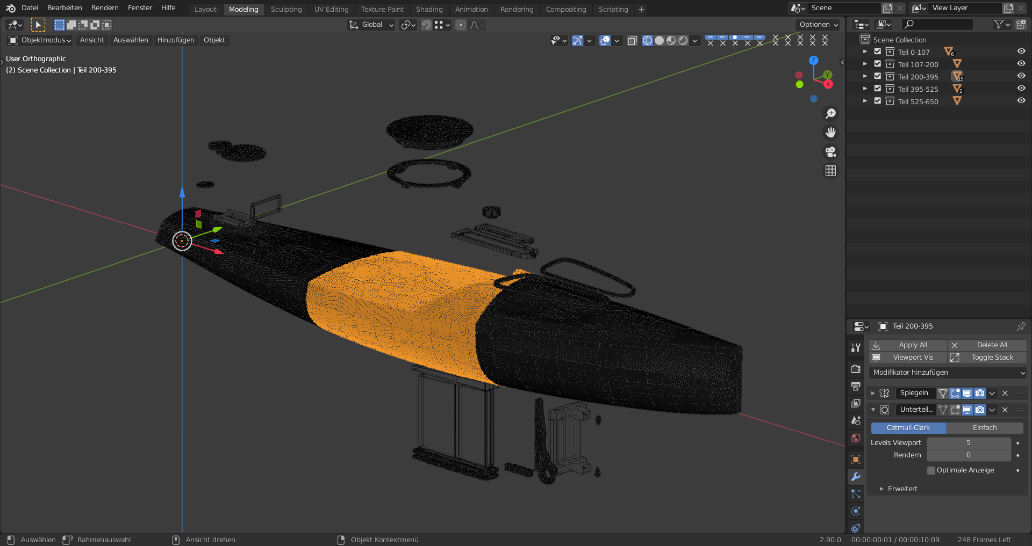Open the Bearbeiten menu

(64, 8)
